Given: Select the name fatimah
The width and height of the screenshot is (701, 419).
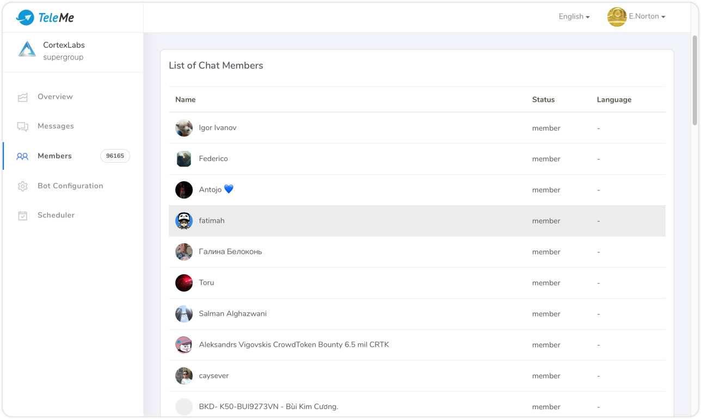Looking at the screenshot, I should coord(212,221).
